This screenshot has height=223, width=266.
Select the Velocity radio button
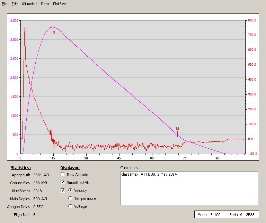[x=71, y=190]
